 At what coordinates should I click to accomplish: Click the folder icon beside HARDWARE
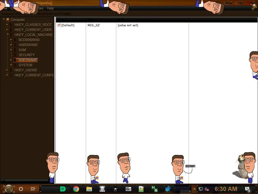pyautogui.click(x=15, y=45)
